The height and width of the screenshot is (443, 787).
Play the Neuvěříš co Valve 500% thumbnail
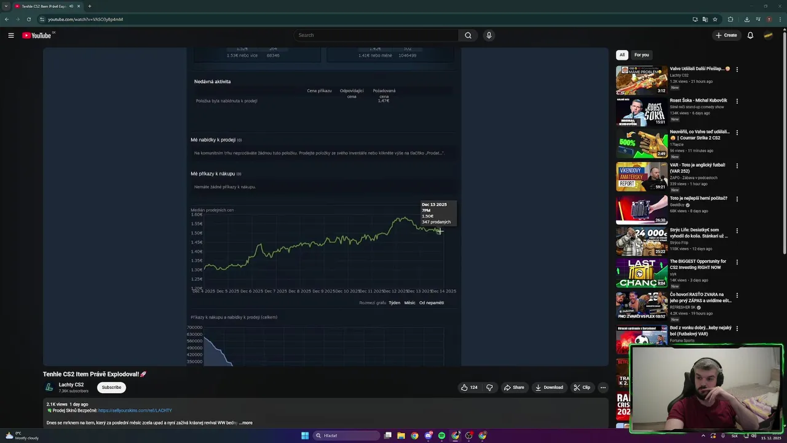(641, 143)
